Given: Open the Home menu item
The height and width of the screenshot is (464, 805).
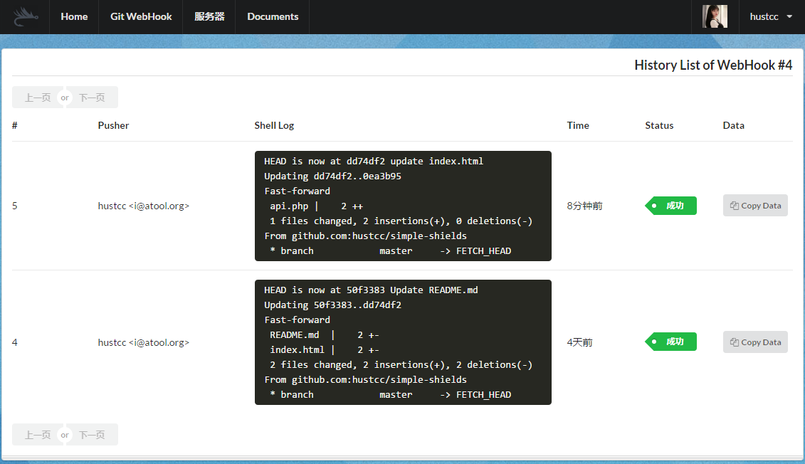Looking at the screenshot, I should 74,17.
